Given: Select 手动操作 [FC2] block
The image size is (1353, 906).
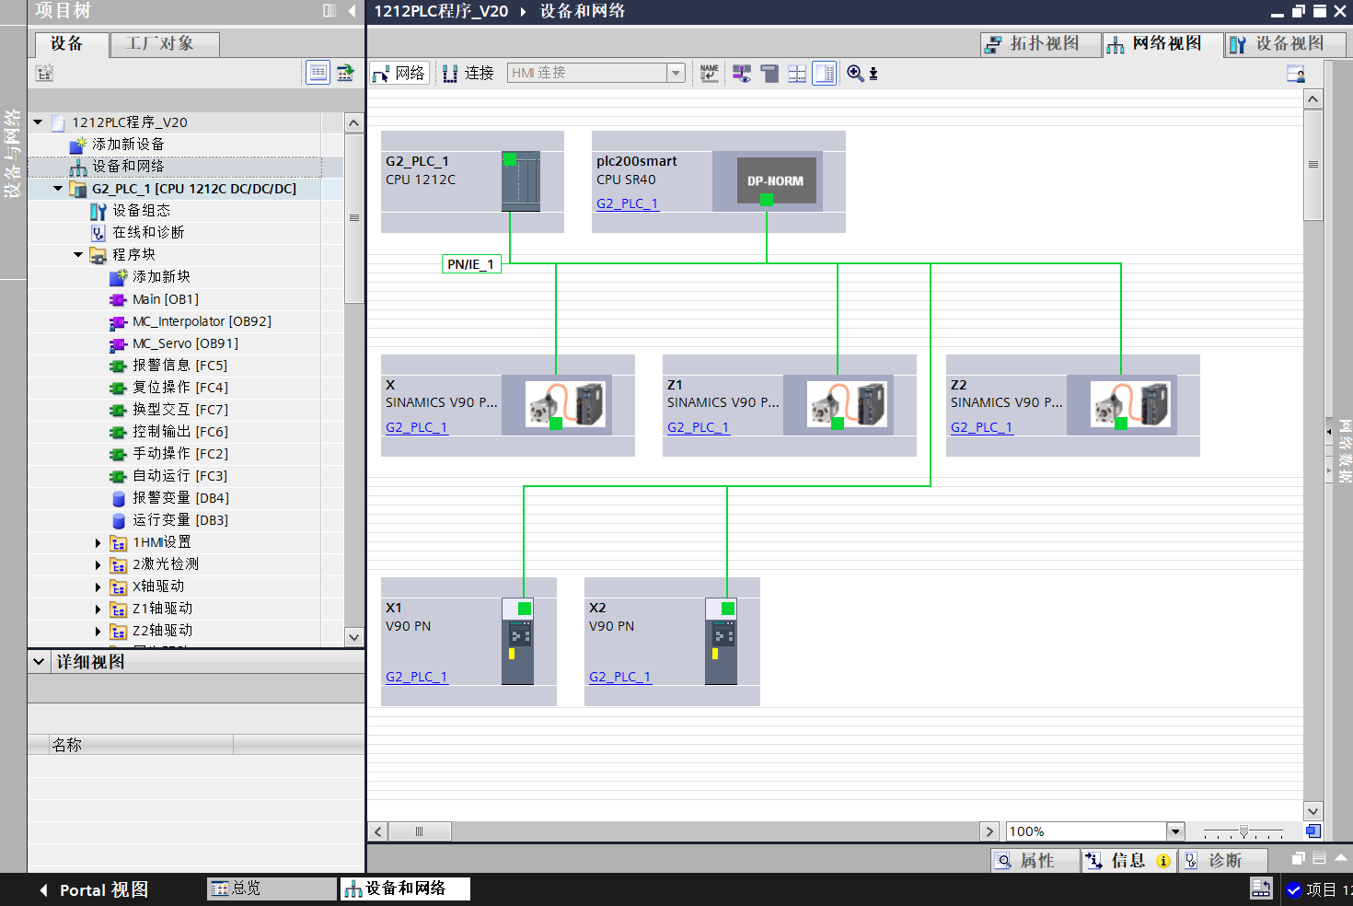Looking at the screenshot, I should click(179, 454).
